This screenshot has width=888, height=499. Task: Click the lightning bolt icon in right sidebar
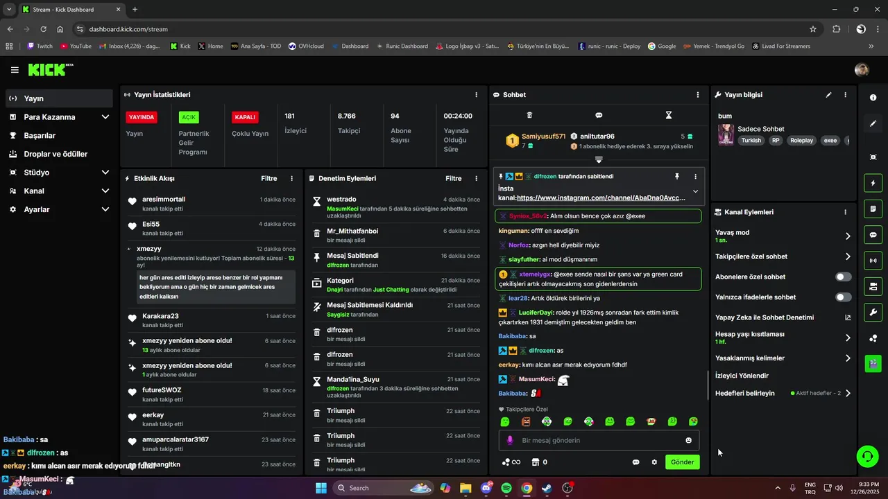click(x=873, y=183)
